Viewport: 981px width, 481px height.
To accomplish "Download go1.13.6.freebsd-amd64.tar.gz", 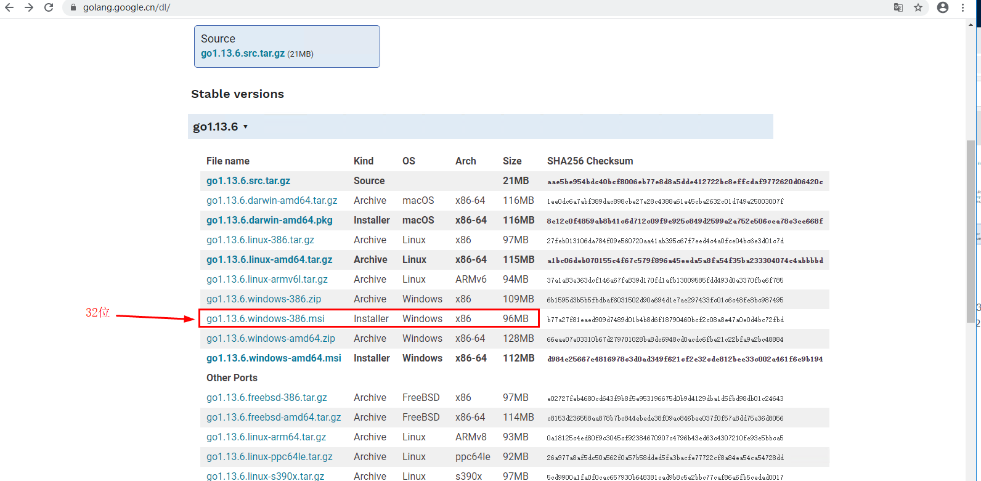I will [x=274, y=417].
